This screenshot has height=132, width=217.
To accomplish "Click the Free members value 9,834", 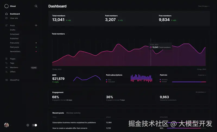I will point(164,20).
